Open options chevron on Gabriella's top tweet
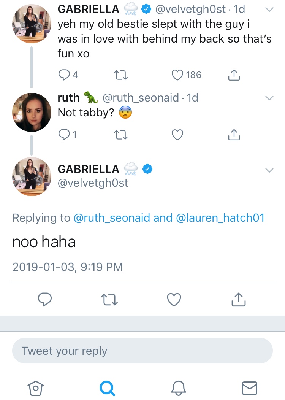285x400 pixels. click(269, 10)
